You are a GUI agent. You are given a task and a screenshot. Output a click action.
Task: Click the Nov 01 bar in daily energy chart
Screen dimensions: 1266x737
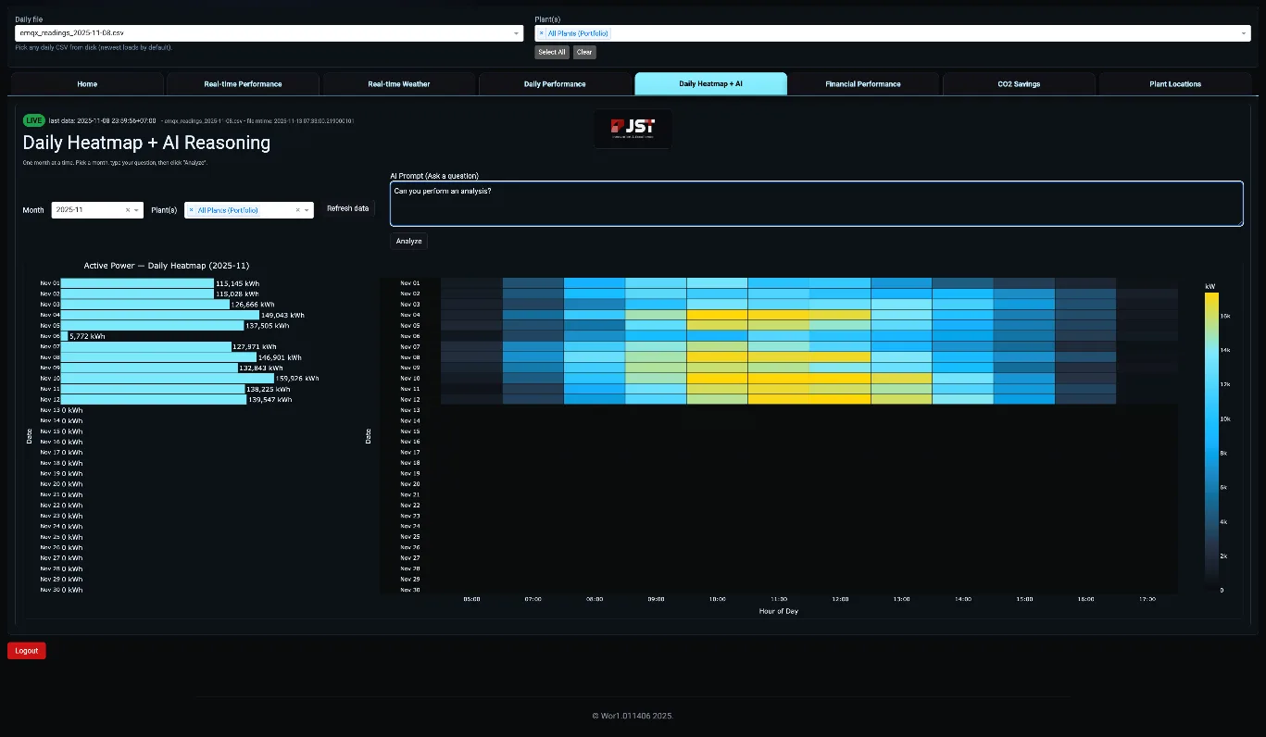pos(137,283)
